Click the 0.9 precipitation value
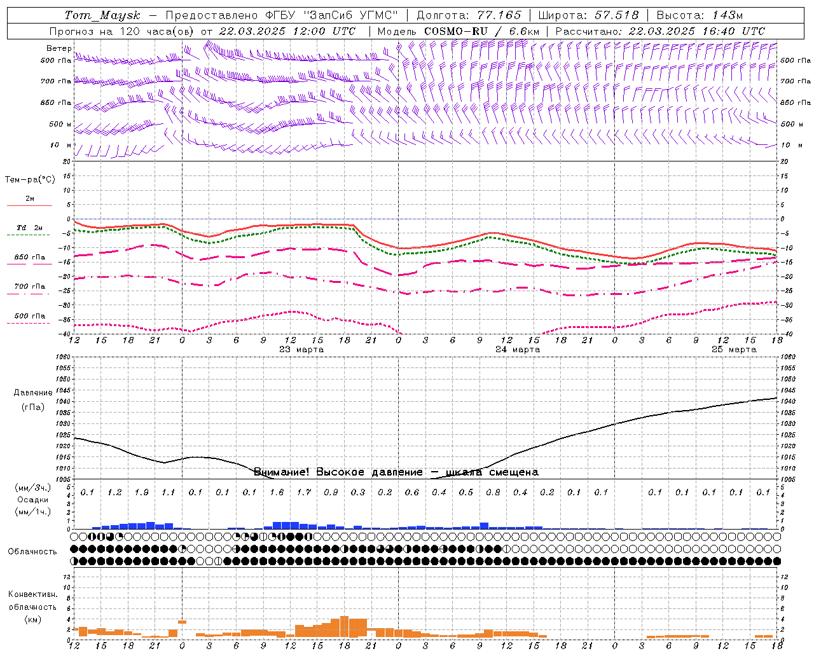Viewport: 814px width, 651px height. coord(331,492)
